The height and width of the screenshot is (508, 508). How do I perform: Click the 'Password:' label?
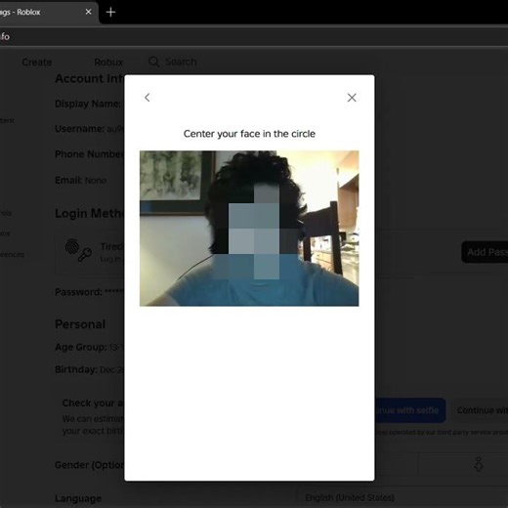tap(78, 292)
